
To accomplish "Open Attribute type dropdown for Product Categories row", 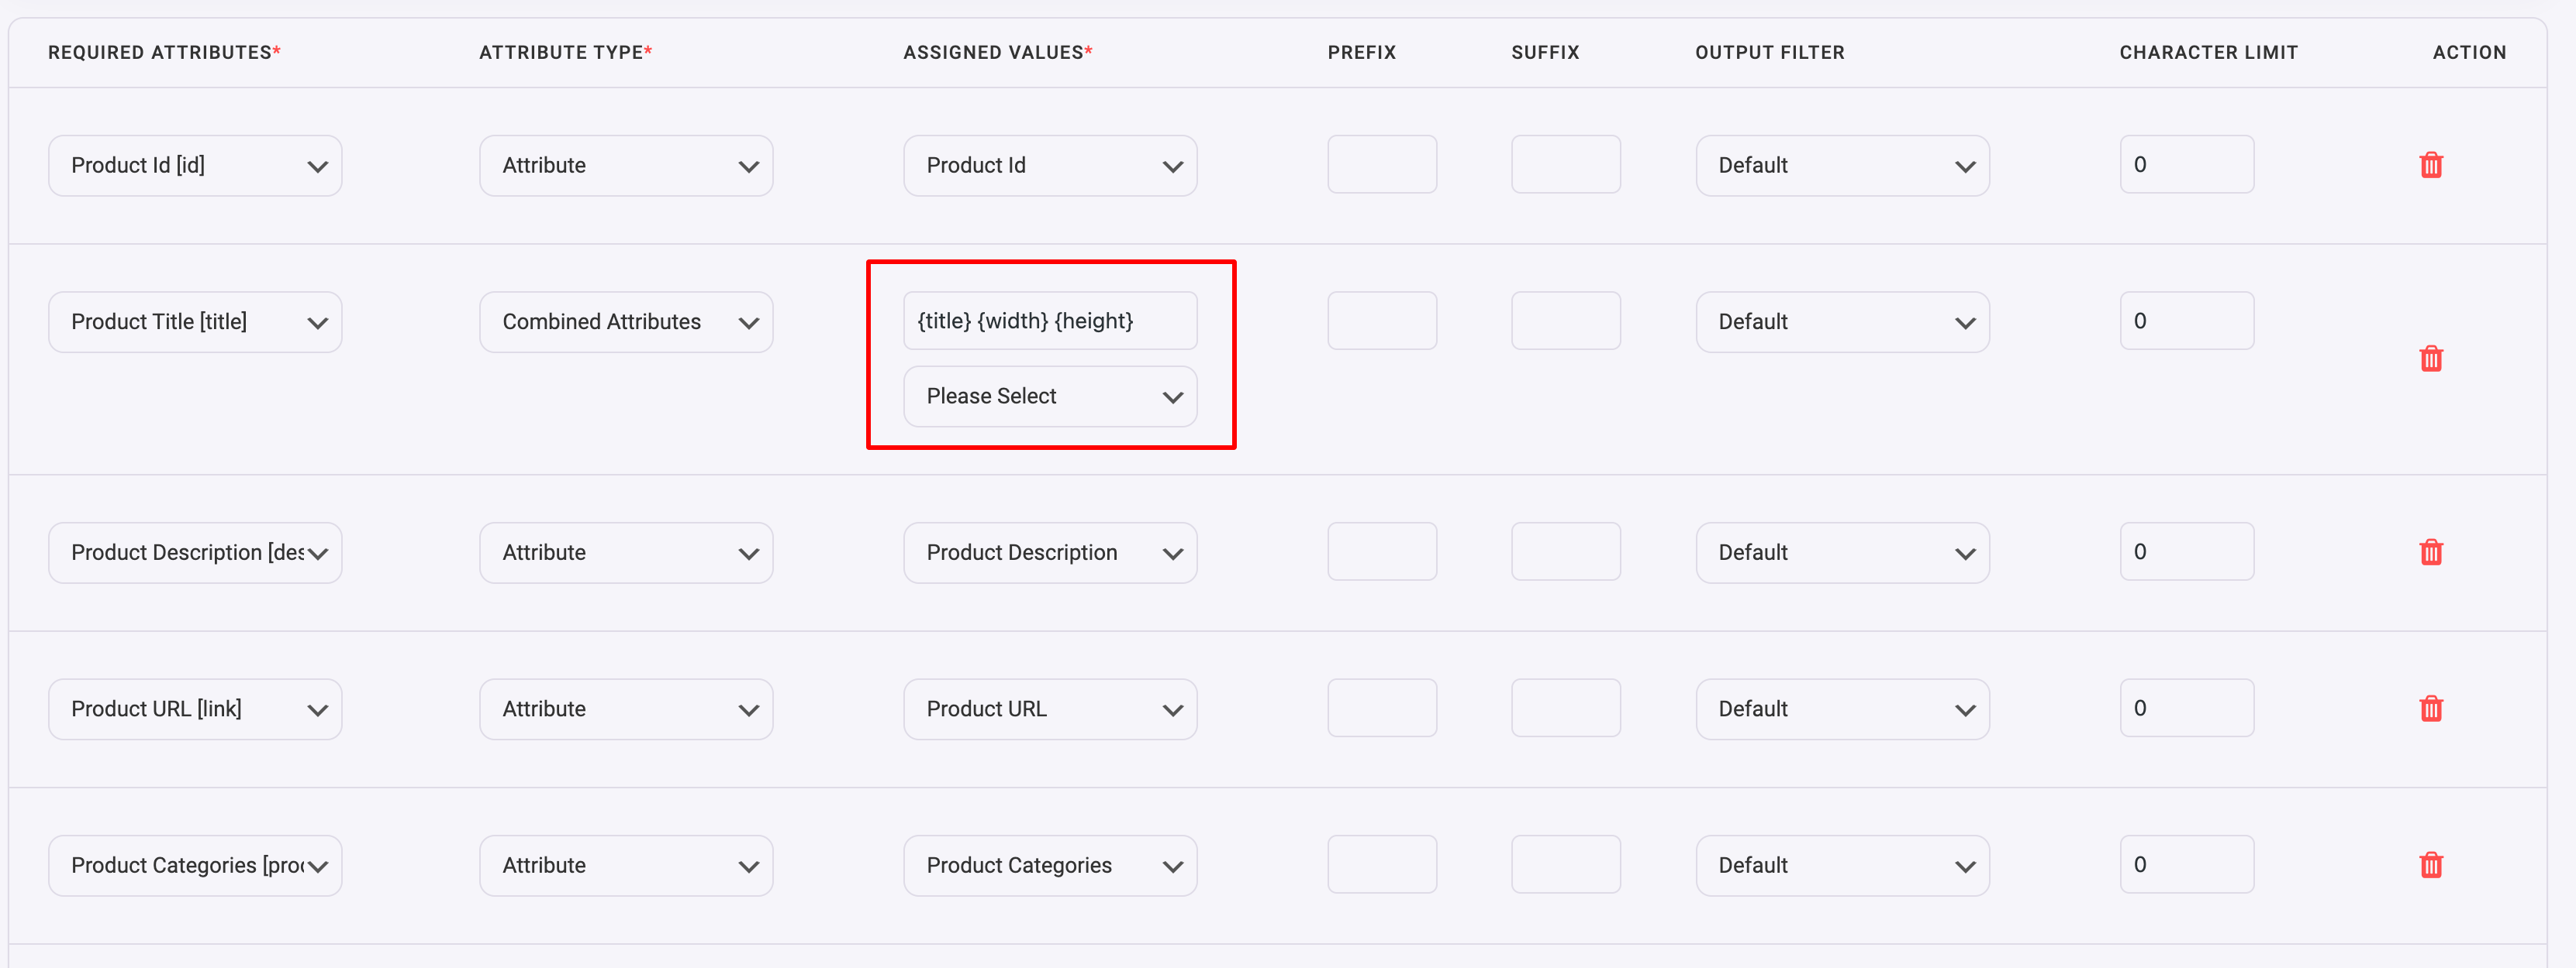I will pyautogui.click(x=626, y=865).
